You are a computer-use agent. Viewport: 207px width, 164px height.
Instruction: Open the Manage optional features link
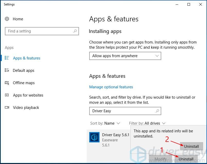(x=111, y=87)
